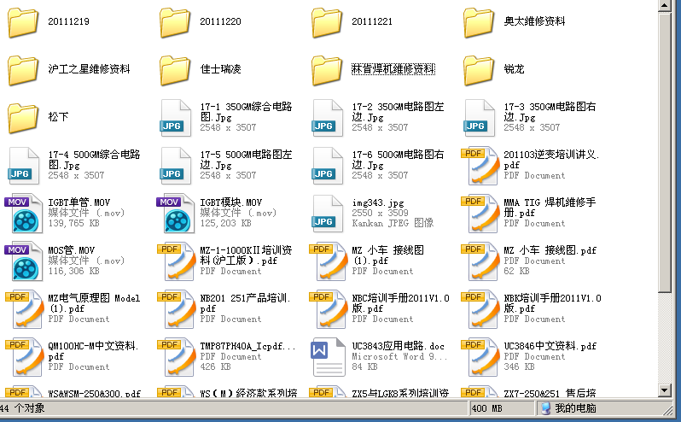Click file name UC3843应用电路.doc

(399, 346)
